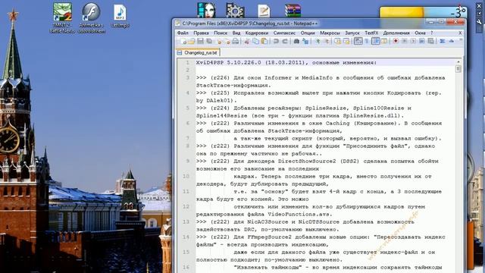
Task: Copy selection with the toolbar Copy icon
Action: [x=256, y=41]
